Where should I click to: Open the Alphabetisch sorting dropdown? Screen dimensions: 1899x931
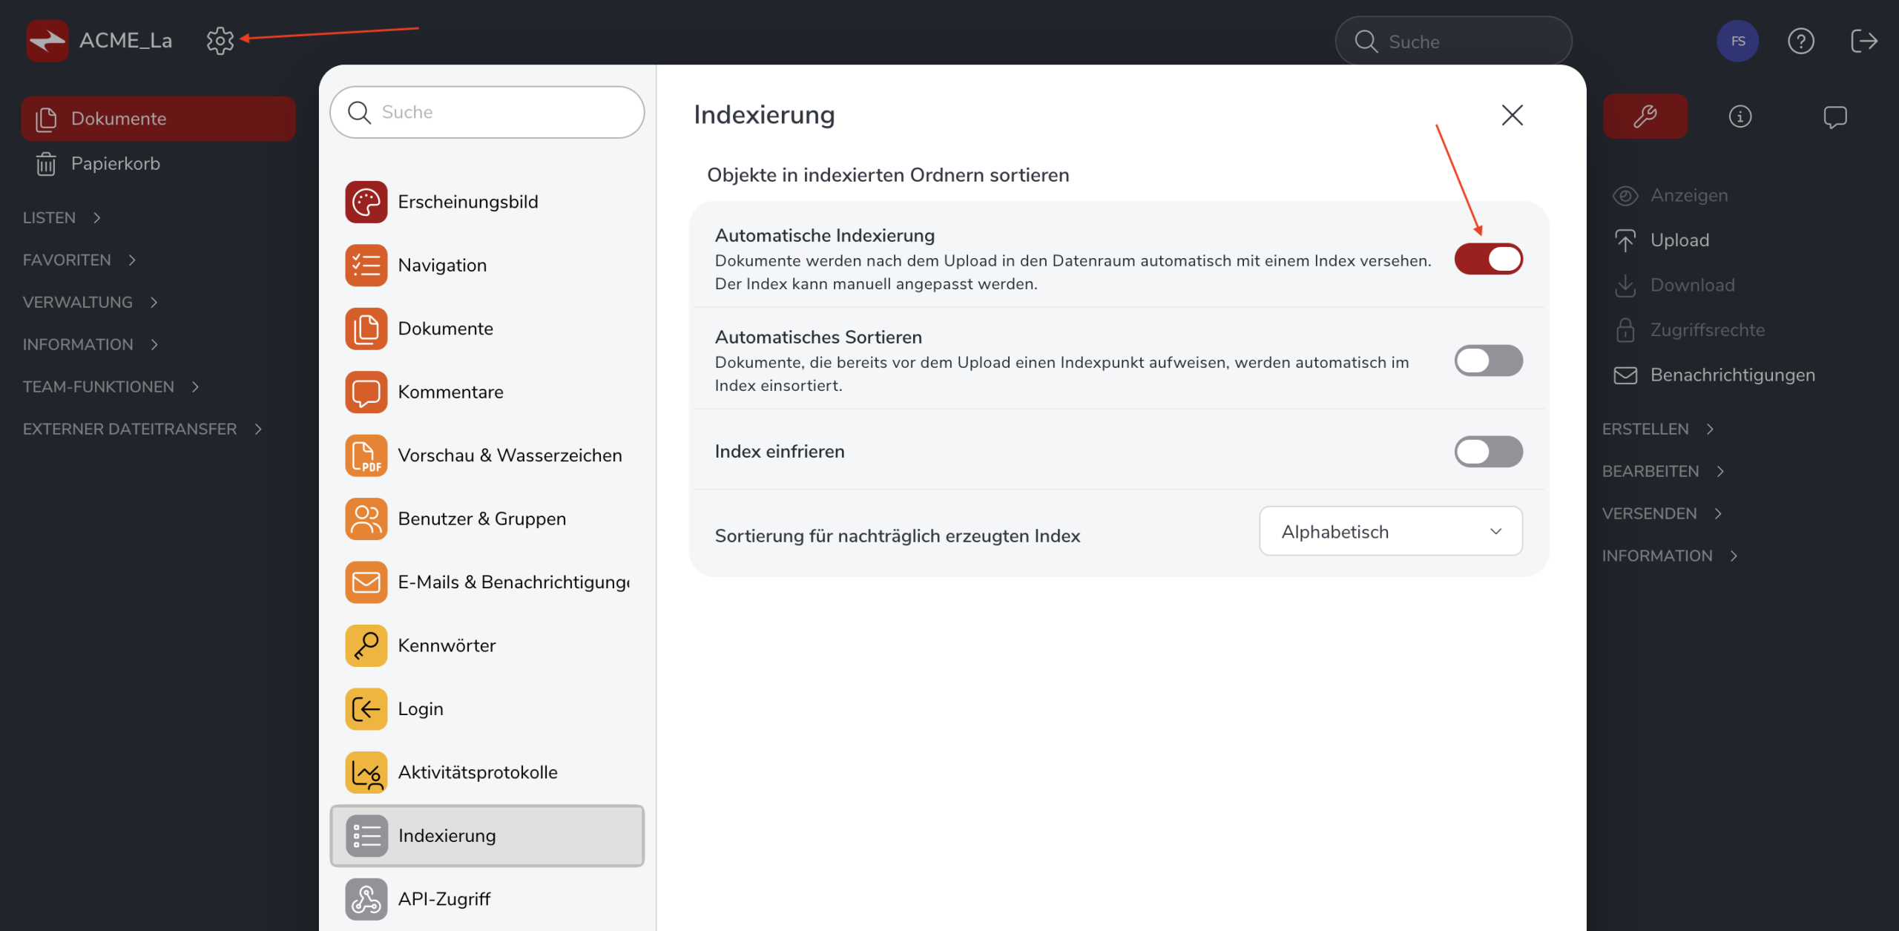point(1390,531)
